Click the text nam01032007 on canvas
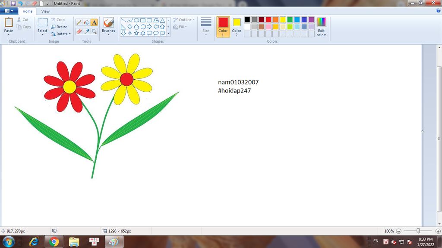Image resolution: width=442 pixels, height=248 pixels. coord(238,82)
